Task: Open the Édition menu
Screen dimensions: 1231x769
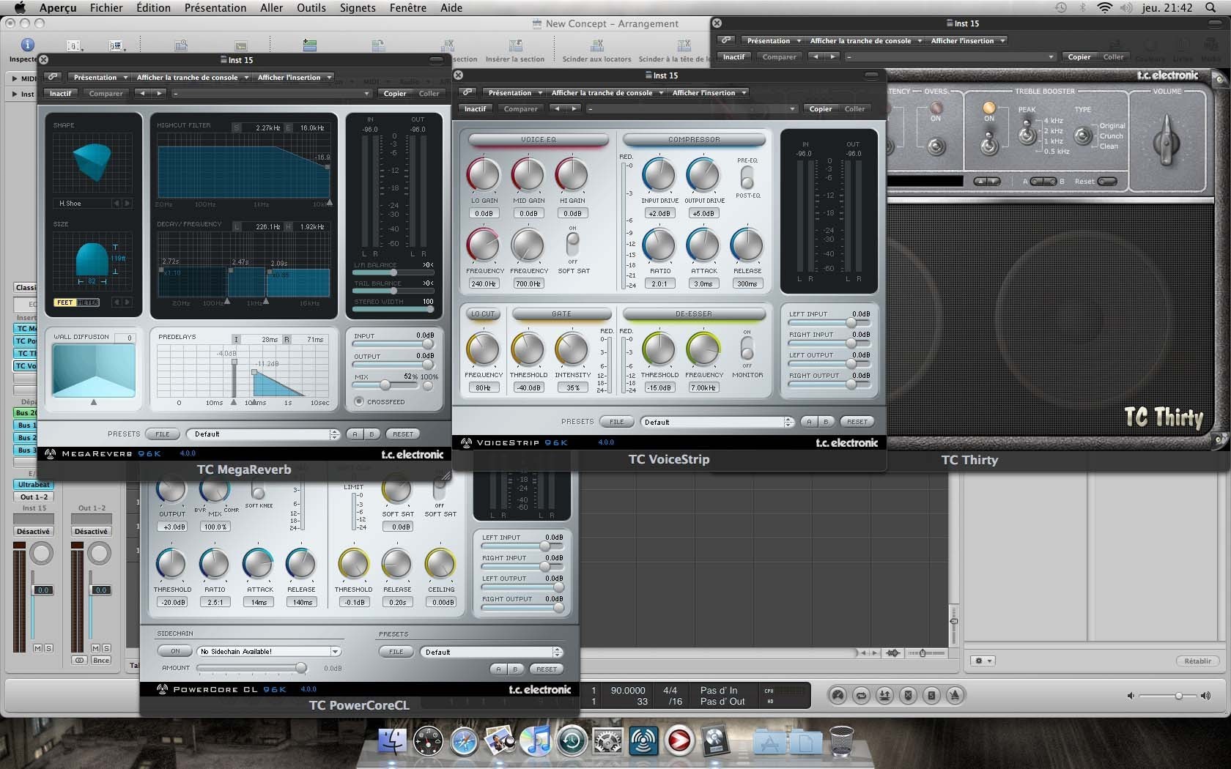Action: tap(153, 7)
